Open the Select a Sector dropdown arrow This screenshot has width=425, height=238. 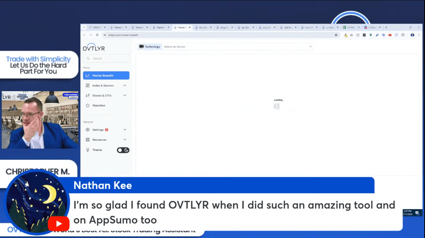pos(311,47)
